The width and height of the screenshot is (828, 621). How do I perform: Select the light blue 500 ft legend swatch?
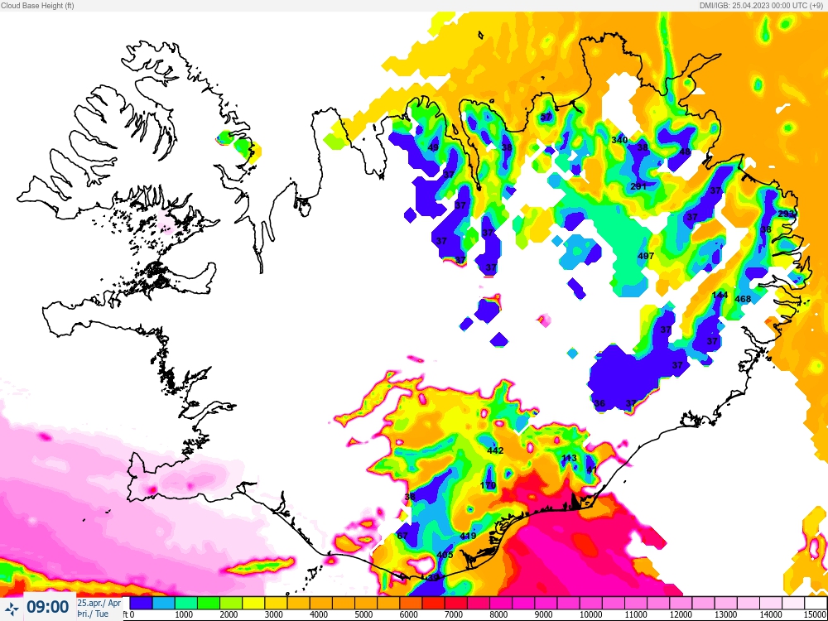pos(163,603)
